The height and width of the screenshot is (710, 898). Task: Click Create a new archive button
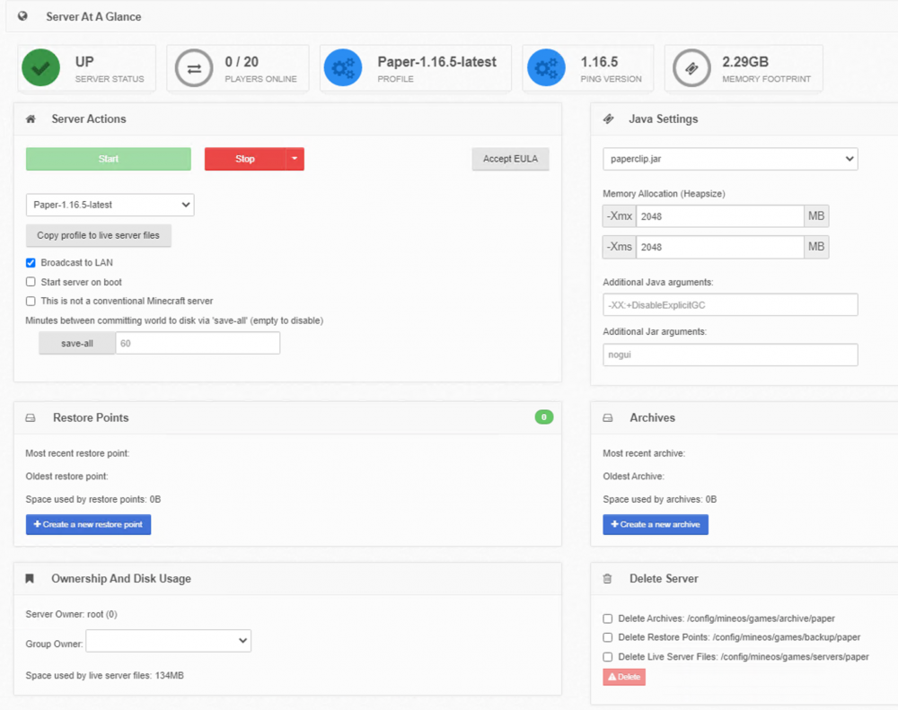[x=656, y=524]
